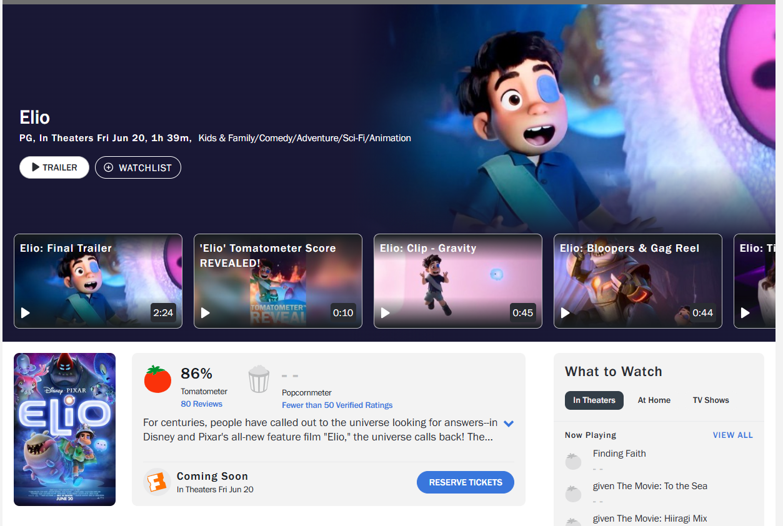This screenshot has width=783, height=526.
Task: Open Fewer than 50 Verified Ratings link
Action: pos(337,405)
